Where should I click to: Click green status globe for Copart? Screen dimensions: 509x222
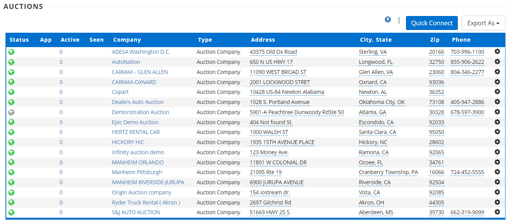click(11, 92)
